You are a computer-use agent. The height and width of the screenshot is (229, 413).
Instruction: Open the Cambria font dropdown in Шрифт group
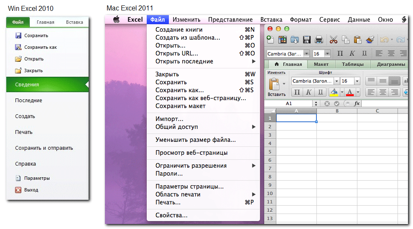[337, 81]
